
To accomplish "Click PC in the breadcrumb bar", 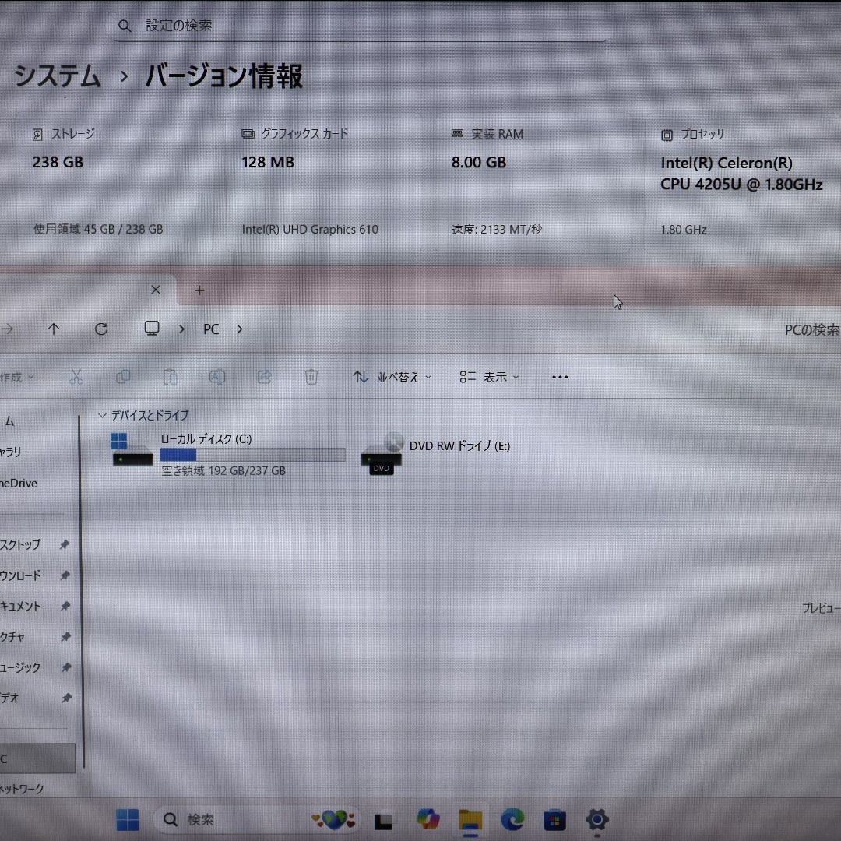I will (x=211, y=329).
